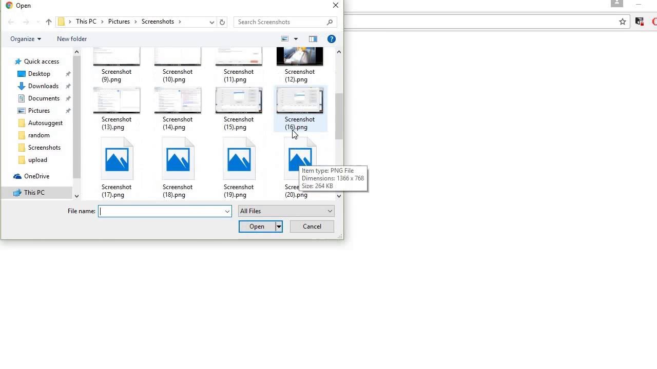The height and width of the screenshot is (369, 657).
Task: Open help with the blue question mark icon
Action: coord(332,39)
